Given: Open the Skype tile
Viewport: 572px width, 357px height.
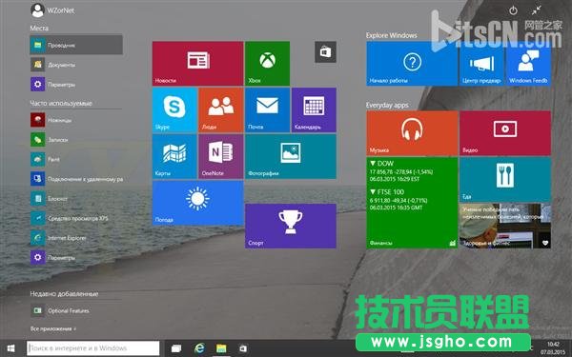Looking at the screenshot, I should (174, 109).
